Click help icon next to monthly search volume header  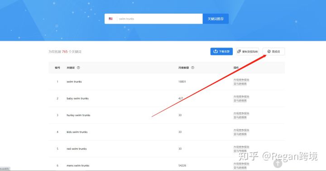pos(192,68)
